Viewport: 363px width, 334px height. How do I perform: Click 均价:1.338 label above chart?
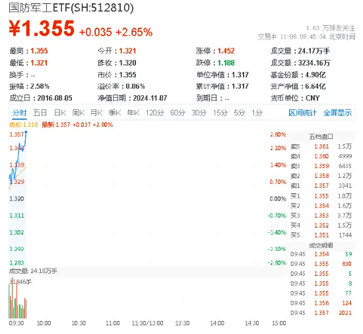point(23,125)
